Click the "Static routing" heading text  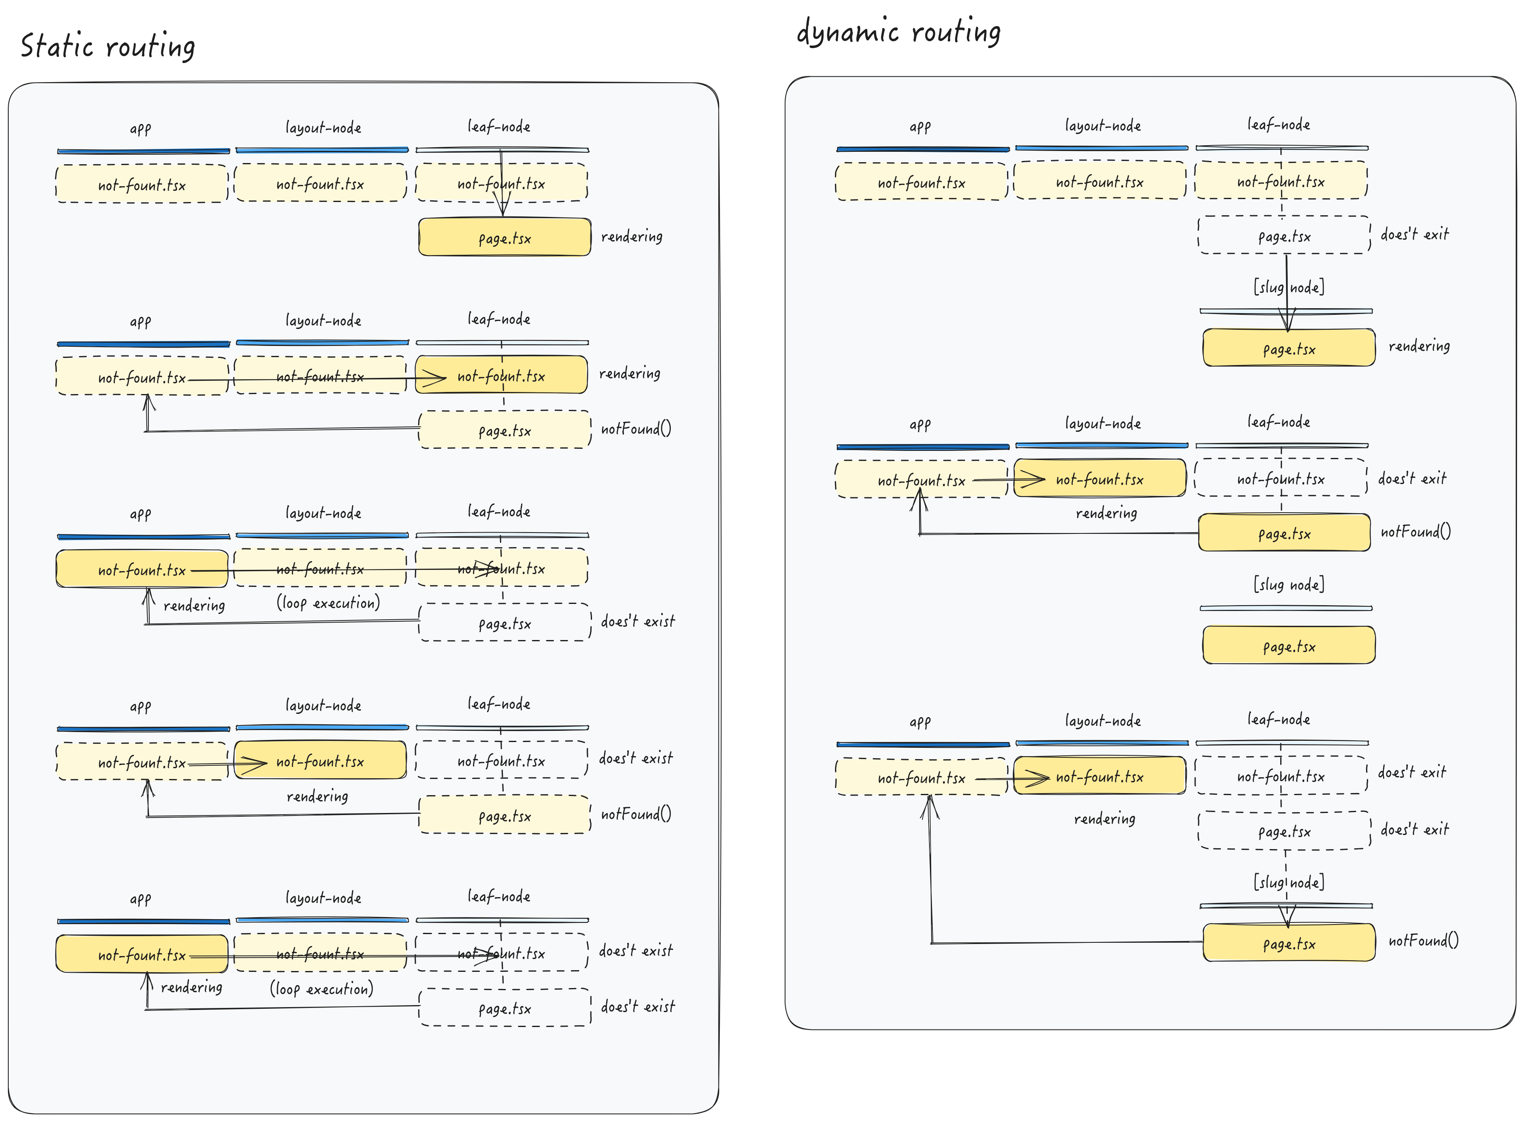(107, 46)
